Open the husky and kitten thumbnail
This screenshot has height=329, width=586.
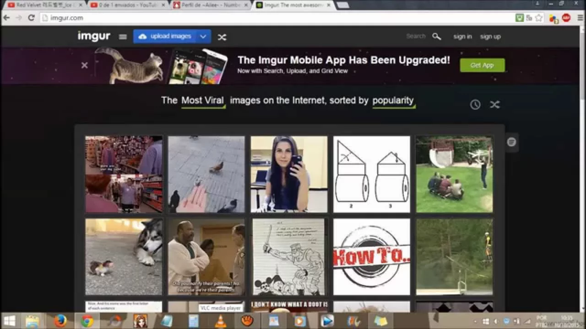(124, 257)
